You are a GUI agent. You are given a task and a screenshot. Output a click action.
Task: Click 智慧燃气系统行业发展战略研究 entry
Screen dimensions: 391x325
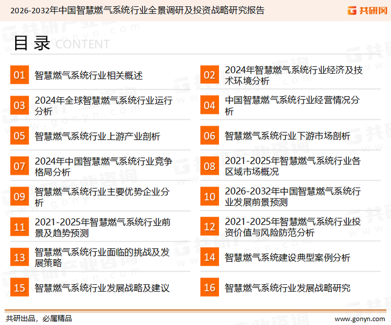tap(287, 288)
